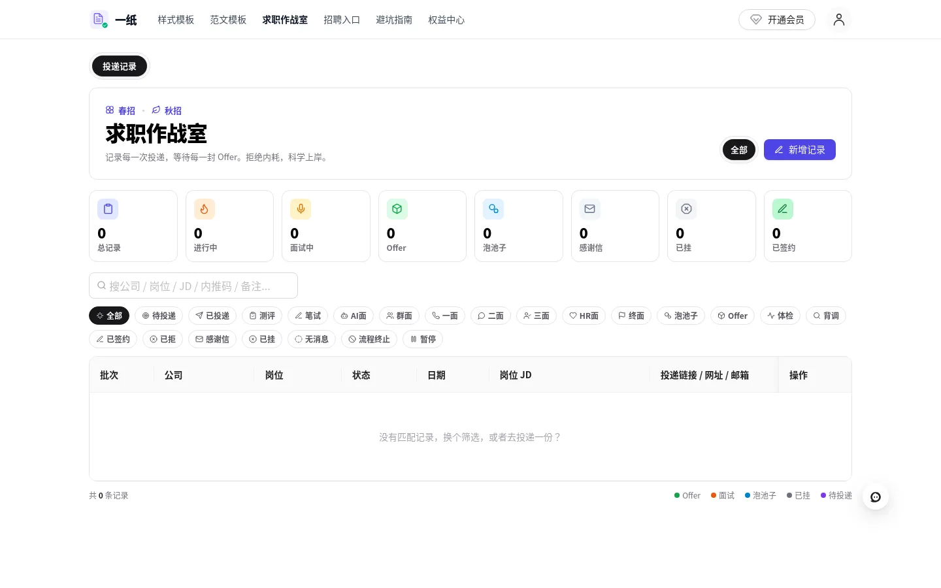
Task: Go to 招聘入口 in navigation
Action: coord(342,20)
